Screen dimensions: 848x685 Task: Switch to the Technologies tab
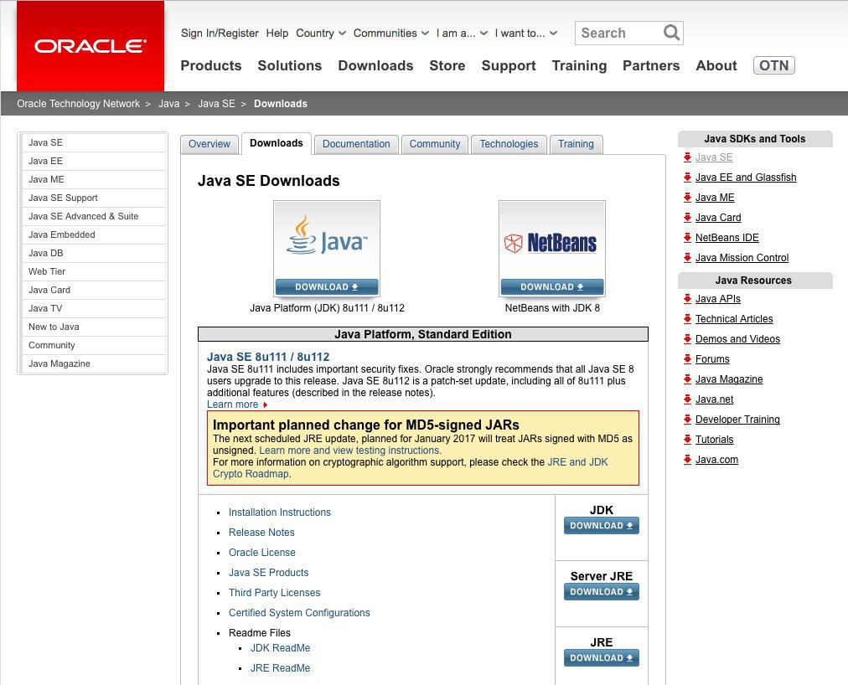point(509,144)
